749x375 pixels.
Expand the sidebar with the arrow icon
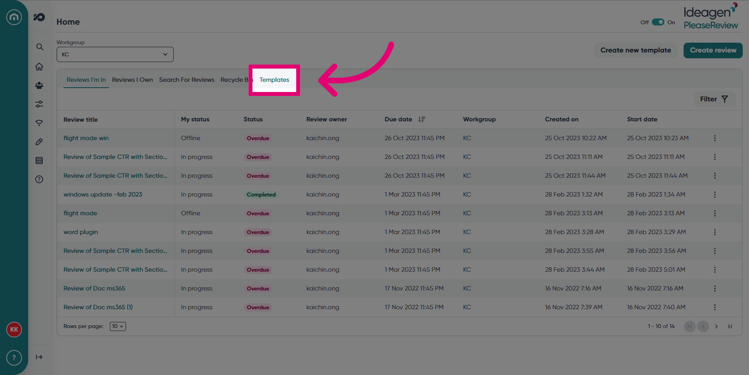[x=39, y=357]
